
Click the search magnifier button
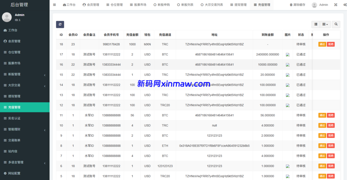(336, 24)
